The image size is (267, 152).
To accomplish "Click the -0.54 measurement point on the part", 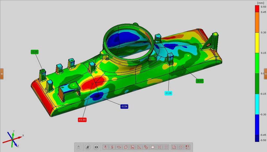I will point(97,96).
